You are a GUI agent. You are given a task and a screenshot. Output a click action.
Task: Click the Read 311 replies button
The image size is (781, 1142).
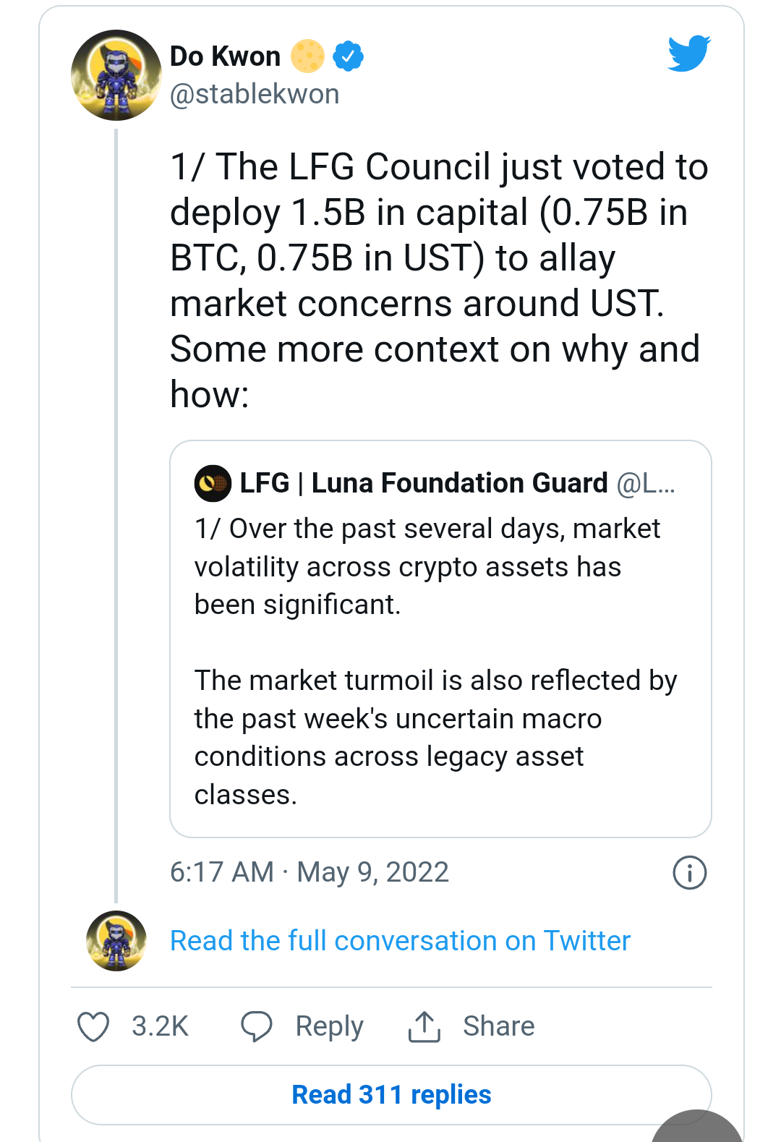pos(390,1094)
